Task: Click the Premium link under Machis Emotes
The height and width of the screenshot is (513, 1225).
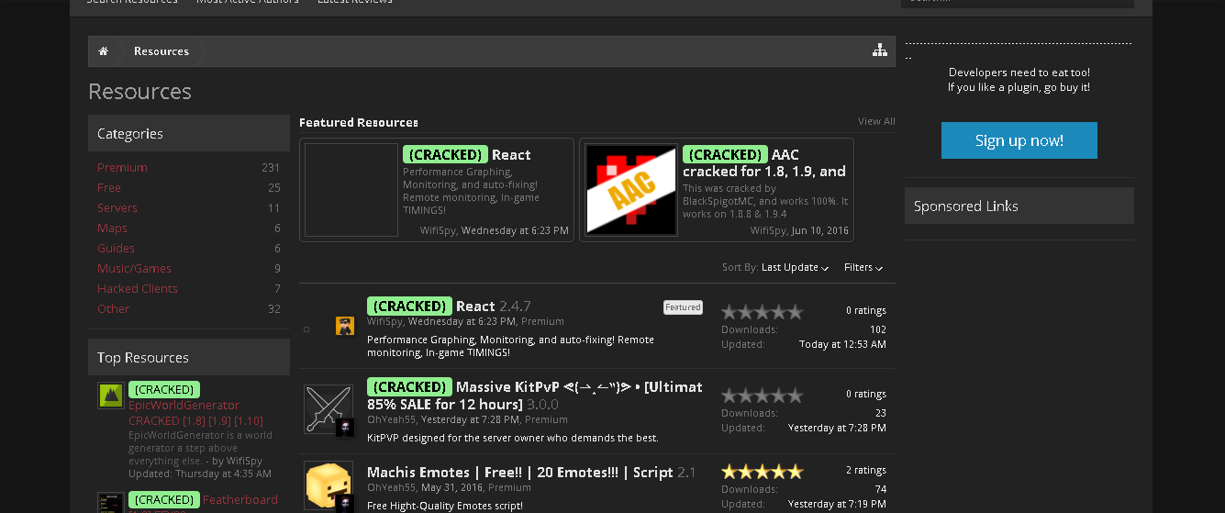Action: point(509,487)
